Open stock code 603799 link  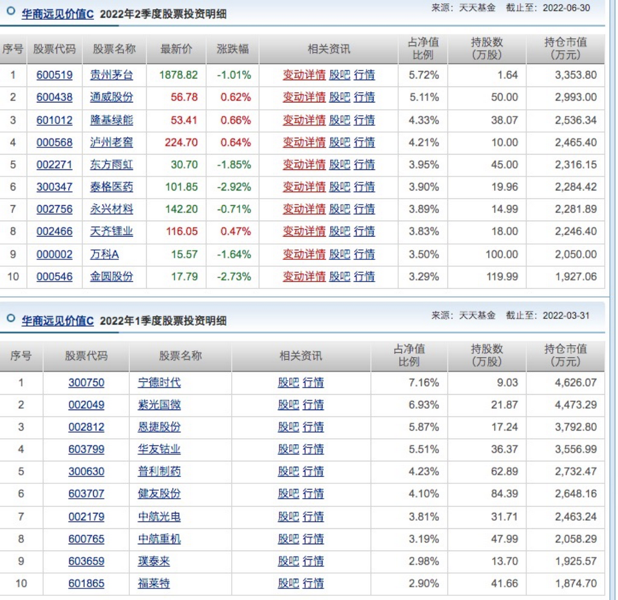pos(87,449)
